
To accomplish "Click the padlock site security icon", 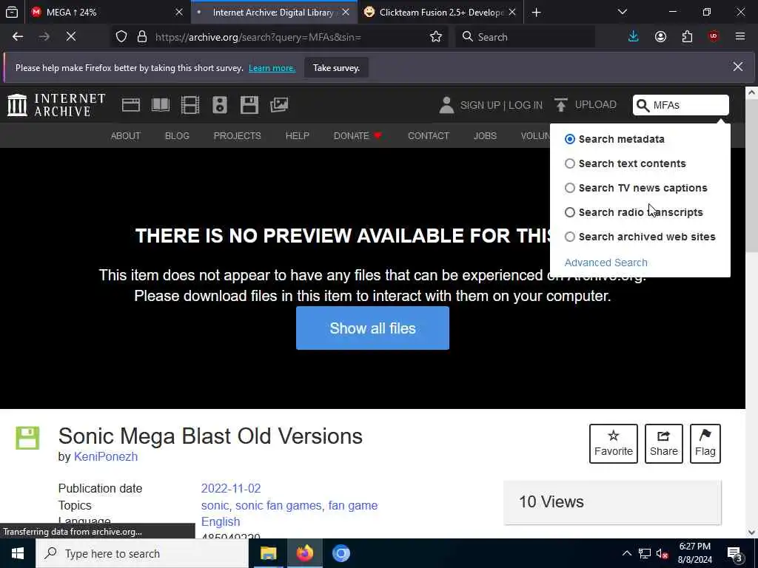I will click(141, 37).
